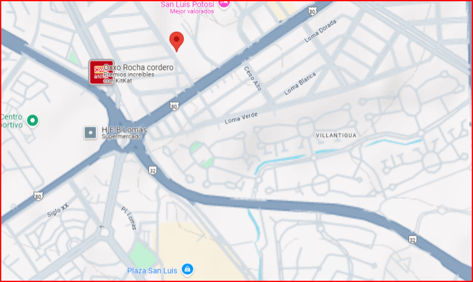Select the Pl. Lomas street label
The image size is (473, 282).
click(129, 218)
